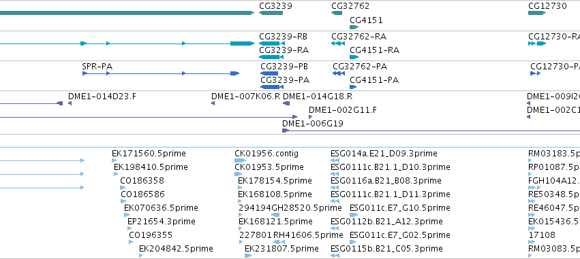Click the EK171560.5prime EST marker

coord(115,160)
